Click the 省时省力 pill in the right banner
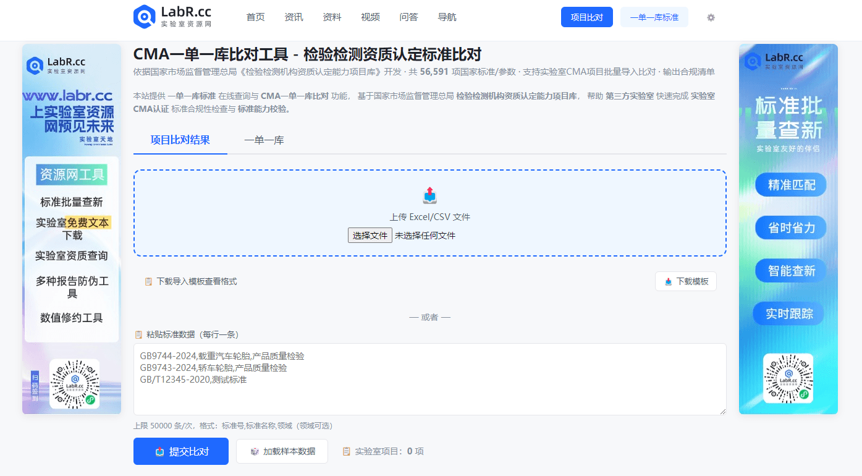Screen dimensions: 862x476 point(791,227)
